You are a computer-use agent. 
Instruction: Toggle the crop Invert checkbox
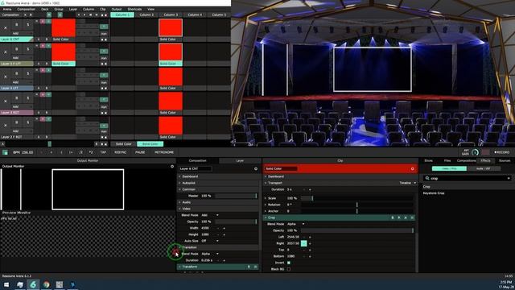pyautogui.click(x=289, y=263)
